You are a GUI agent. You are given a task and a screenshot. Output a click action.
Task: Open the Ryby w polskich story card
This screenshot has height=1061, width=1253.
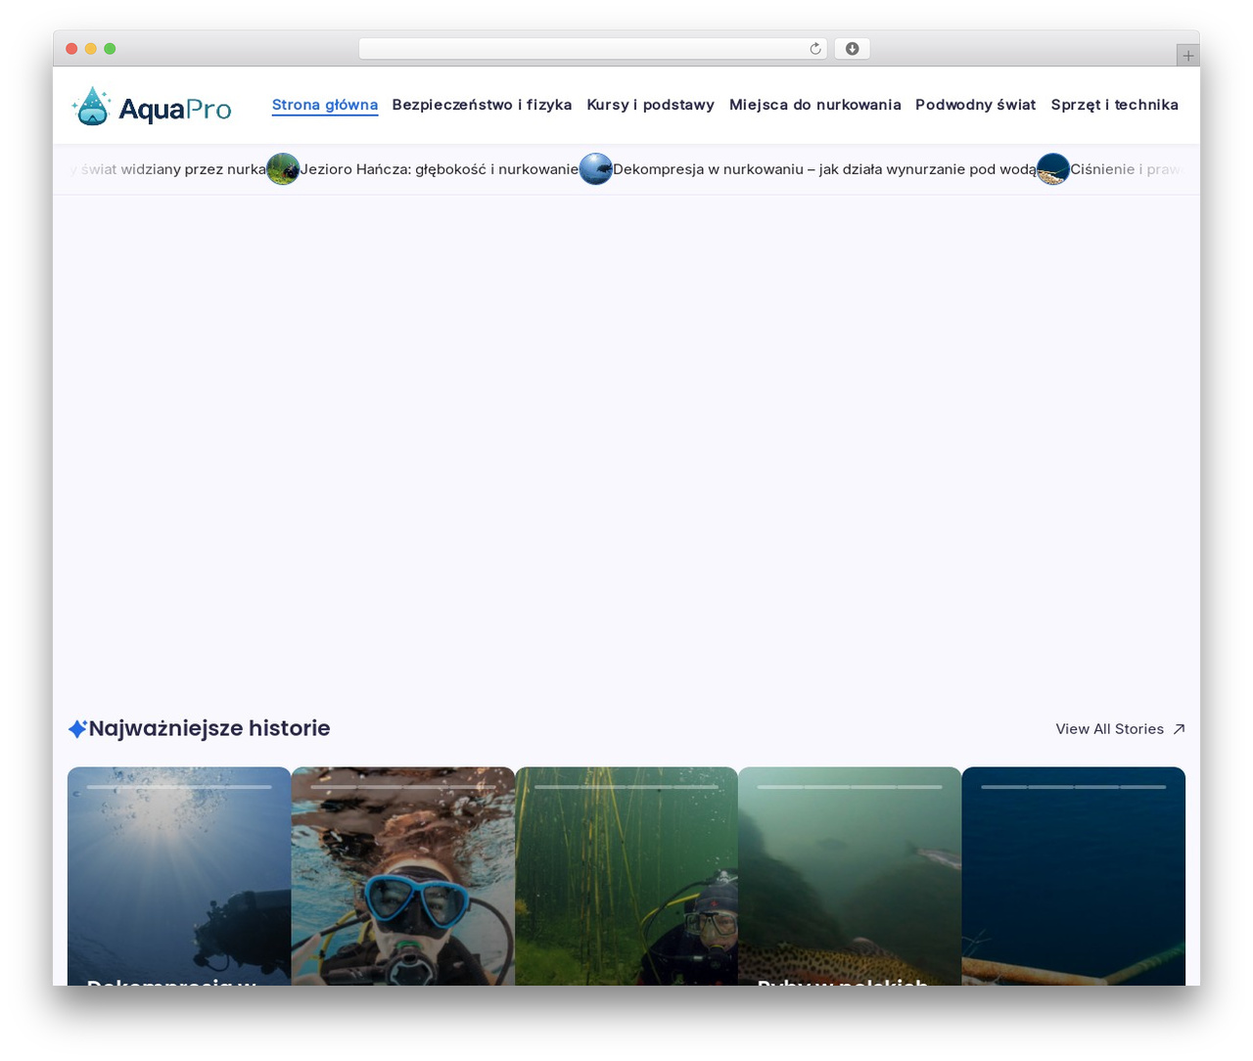850,876
